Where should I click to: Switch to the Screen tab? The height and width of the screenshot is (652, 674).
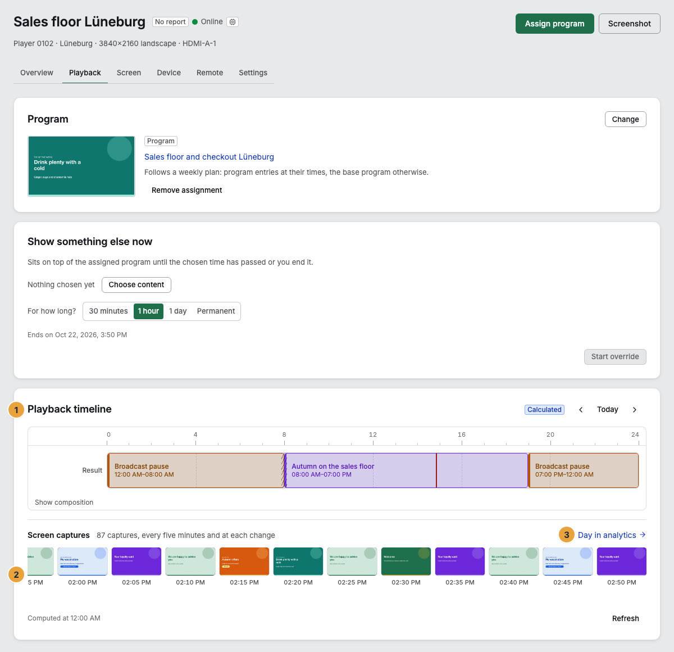(129, 73)
